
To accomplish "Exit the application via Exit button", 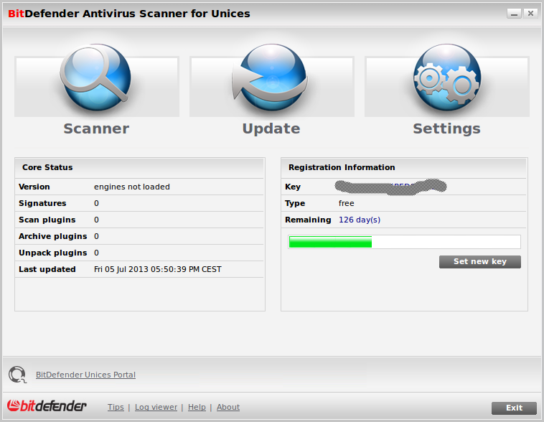I will (514, 408).
